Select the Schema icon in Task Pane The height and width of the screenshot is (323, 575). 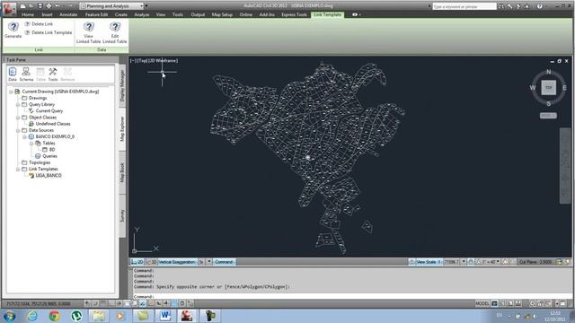point(26,74)
